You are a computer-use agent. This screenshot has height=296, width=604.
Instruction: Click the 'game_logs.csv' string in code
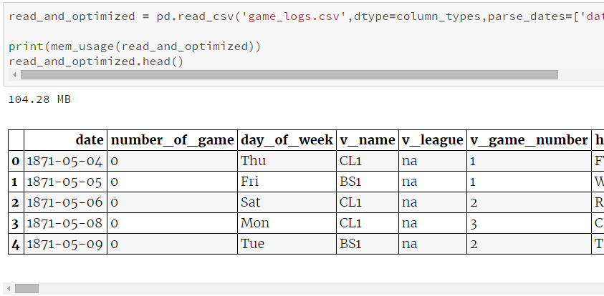click(294, 17)
